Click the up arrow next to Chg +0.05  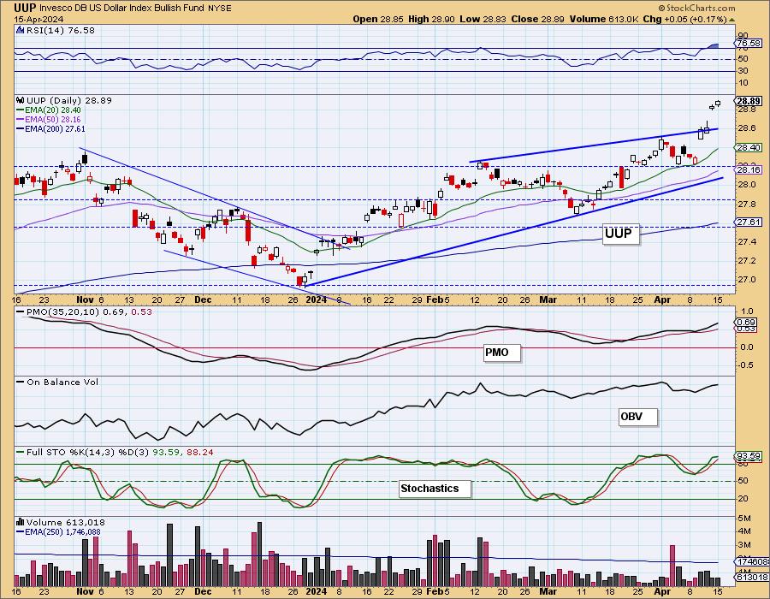731,20
